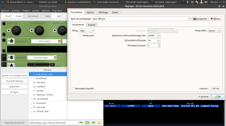Select bank F: nuclear in the Banque list
The height and width of the screenshot is (126, 226).
[48, 91]
